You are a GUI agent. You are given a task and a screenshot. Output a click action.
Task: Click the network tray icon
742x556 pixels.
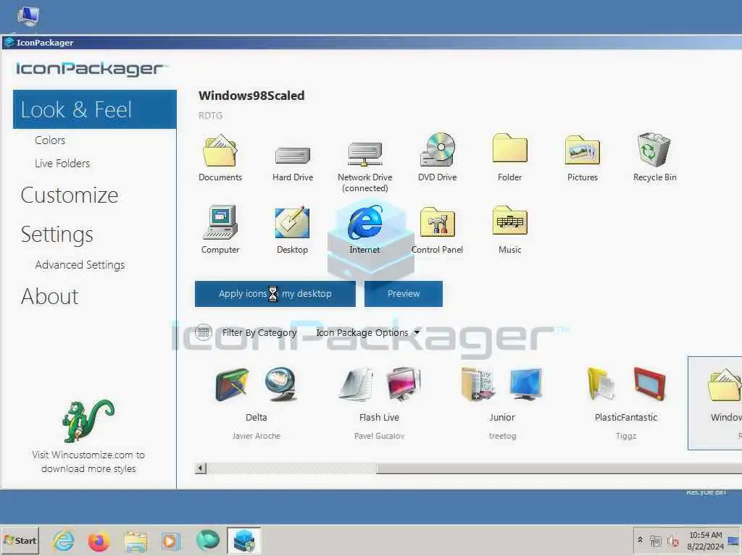coord(655,541)
